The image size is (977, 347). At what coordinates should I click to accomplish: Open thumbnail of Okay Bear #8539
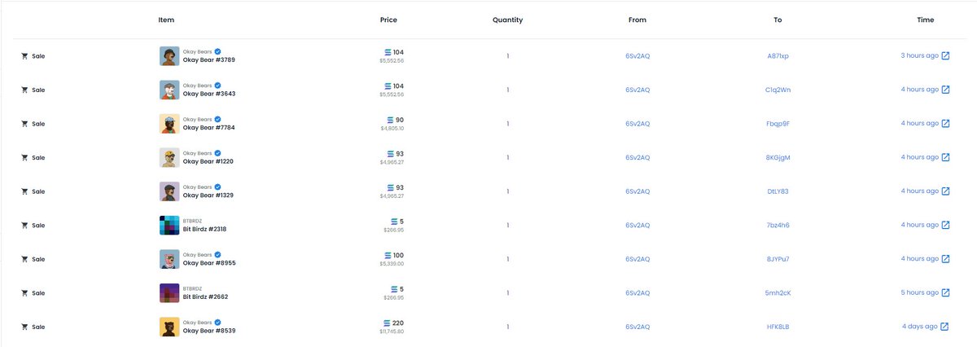tap(169, 327)
